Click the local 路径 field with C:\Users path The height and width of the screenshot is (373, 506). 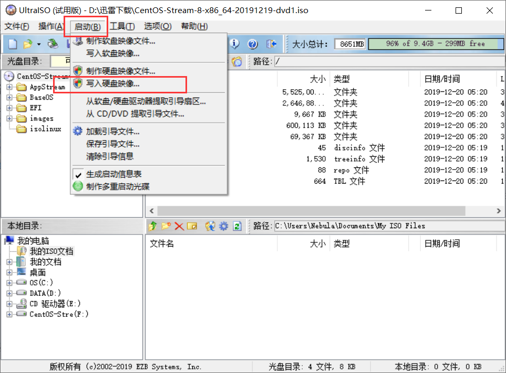tap(389, 226)
